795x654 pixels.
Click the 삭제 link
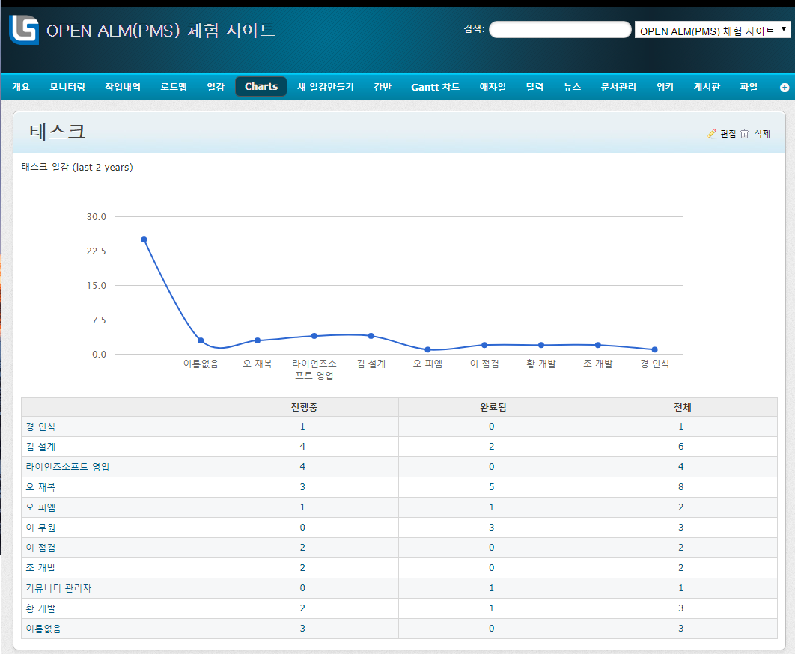(762, 134)
